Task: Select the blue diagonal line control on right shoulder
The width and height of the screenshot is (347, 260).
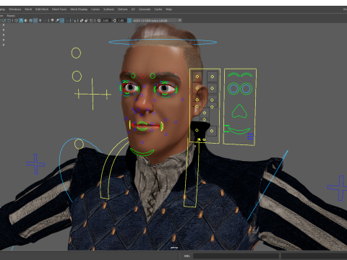Action: point(267,185)
